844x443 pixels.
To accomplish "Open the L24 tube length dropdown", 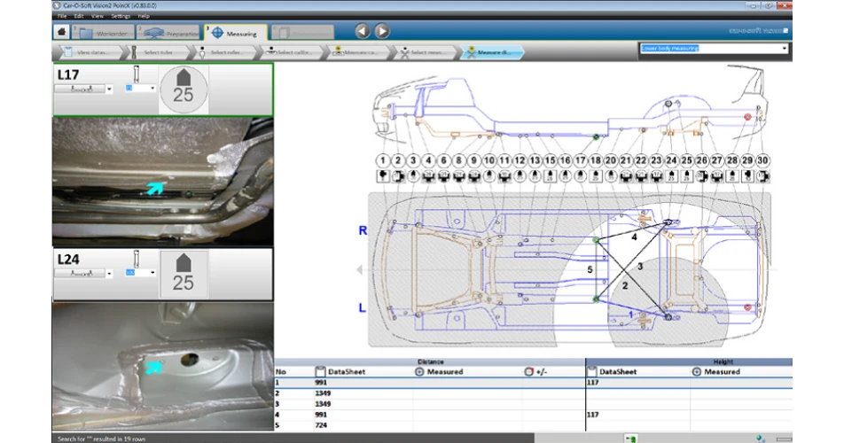I will pyautogui.click(x=152, y=273).
